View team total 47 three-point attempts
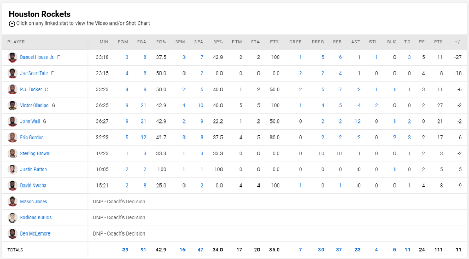Screen dimensions: 469x259 tap(201, 250)
